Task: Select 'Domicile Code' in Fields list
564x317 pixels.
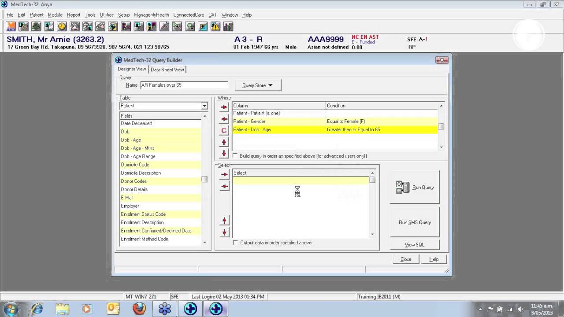Action: 160,165
